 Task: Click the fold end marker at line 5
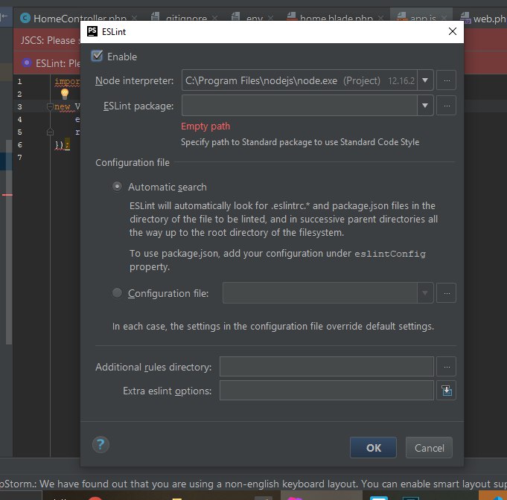pyautogui.click(x=50, y=132)
